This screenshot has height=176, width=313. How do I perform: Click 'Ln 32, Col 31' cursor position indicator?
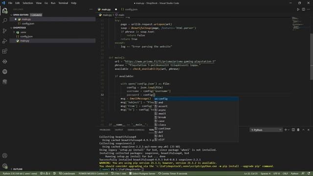point(251,174)
